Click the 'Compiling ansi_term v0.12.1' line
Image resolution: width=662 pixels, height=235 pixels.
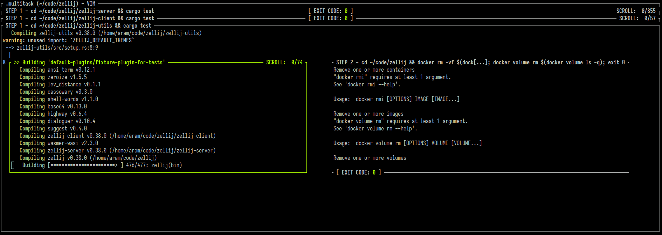57,70
